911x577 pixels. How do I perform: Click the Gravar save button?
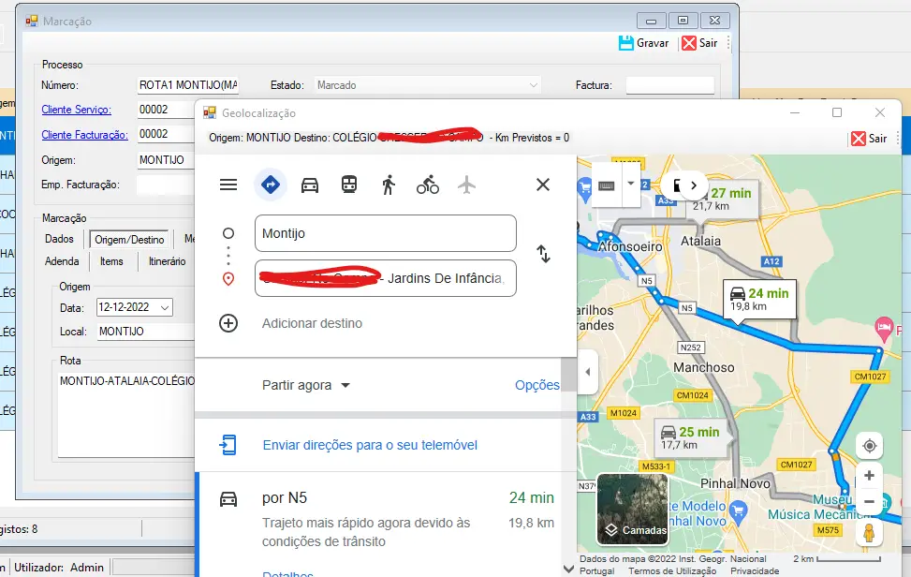tap(644, 43)
